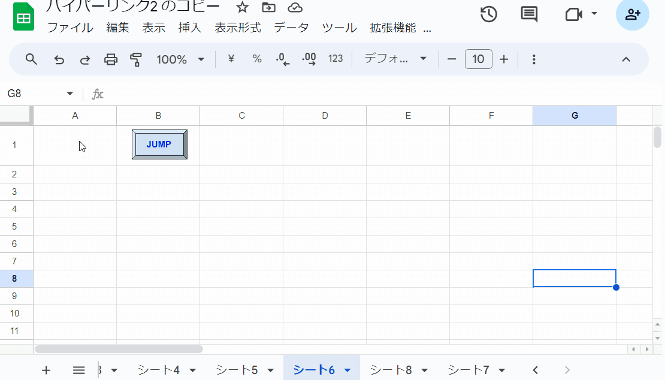
Task: Click the font size field showing 10
Action: (x=479, y=59)
